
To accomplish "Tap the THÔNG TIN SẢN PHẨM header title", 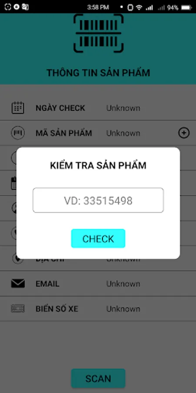I will [x=98, y=72].
